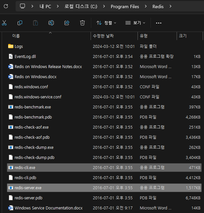Click the redis-cli.exe application icon
This screenshot has width=204, height=213.
click(x=11, y=167)
